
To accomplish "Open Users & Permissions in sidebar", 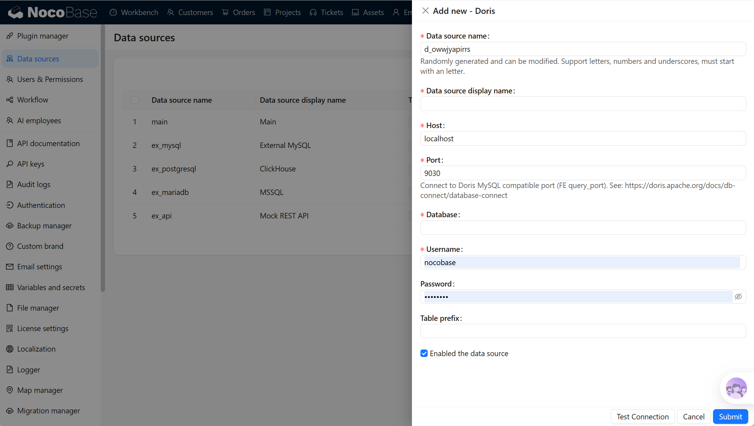I will tap(50, 79).
